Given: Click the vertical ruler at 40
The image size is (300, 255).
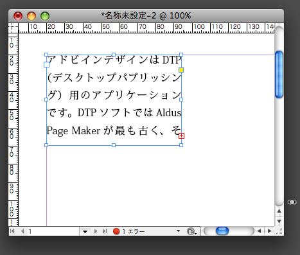Looking at the screenshot, I should coord(12,97).
